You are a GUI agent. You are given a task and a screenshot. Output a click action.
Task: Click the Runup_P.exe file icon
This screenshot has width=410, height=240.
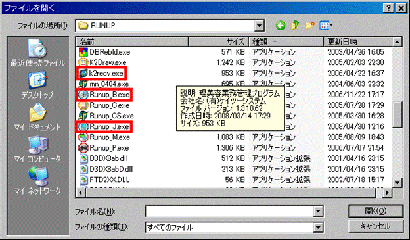pyautogui.click(x=83, y=148)
